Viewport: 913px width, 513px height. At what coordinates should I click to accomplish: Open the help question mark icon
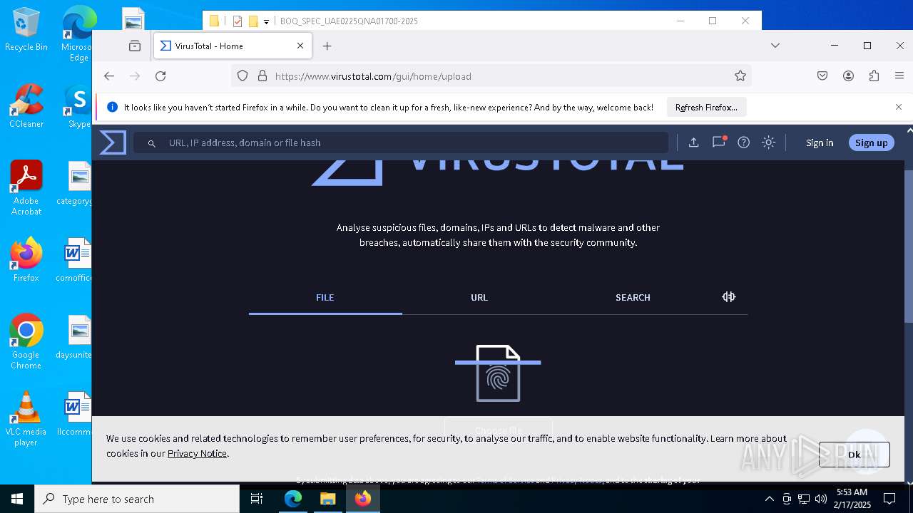(x=743, y=142)
